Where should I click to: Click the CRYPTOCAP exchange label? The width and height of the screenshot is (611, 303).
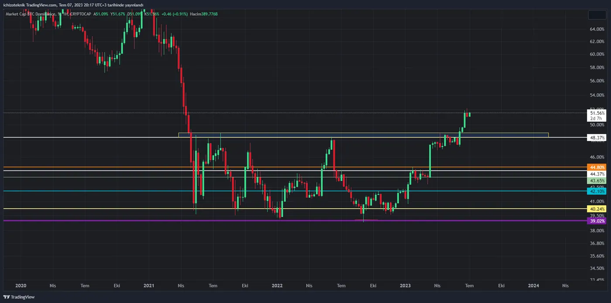81,14
